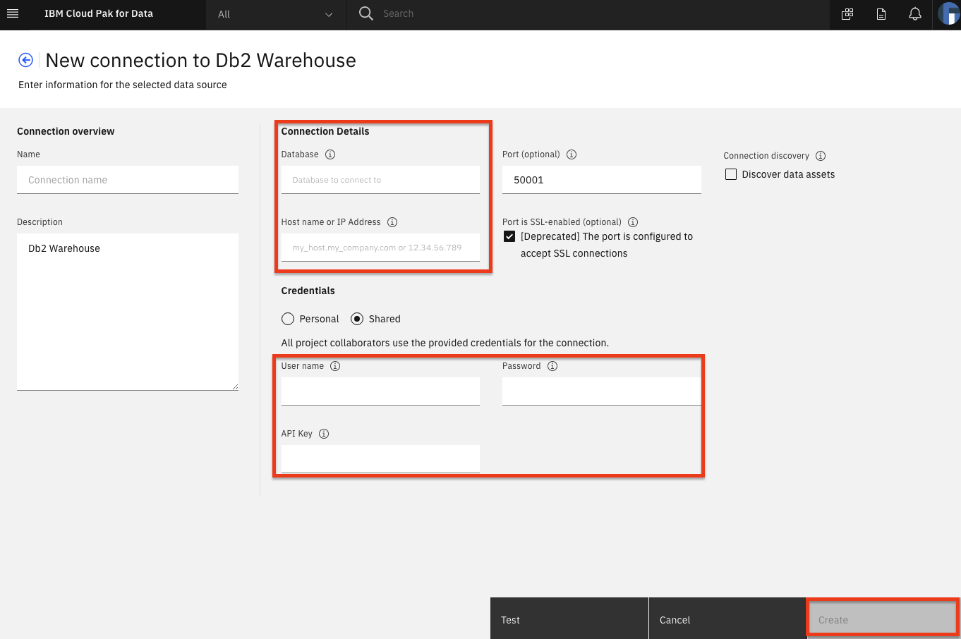The image size is (961, 639).
Task: Open the apps grid icon in header
Action: click(x=847, y=14)
